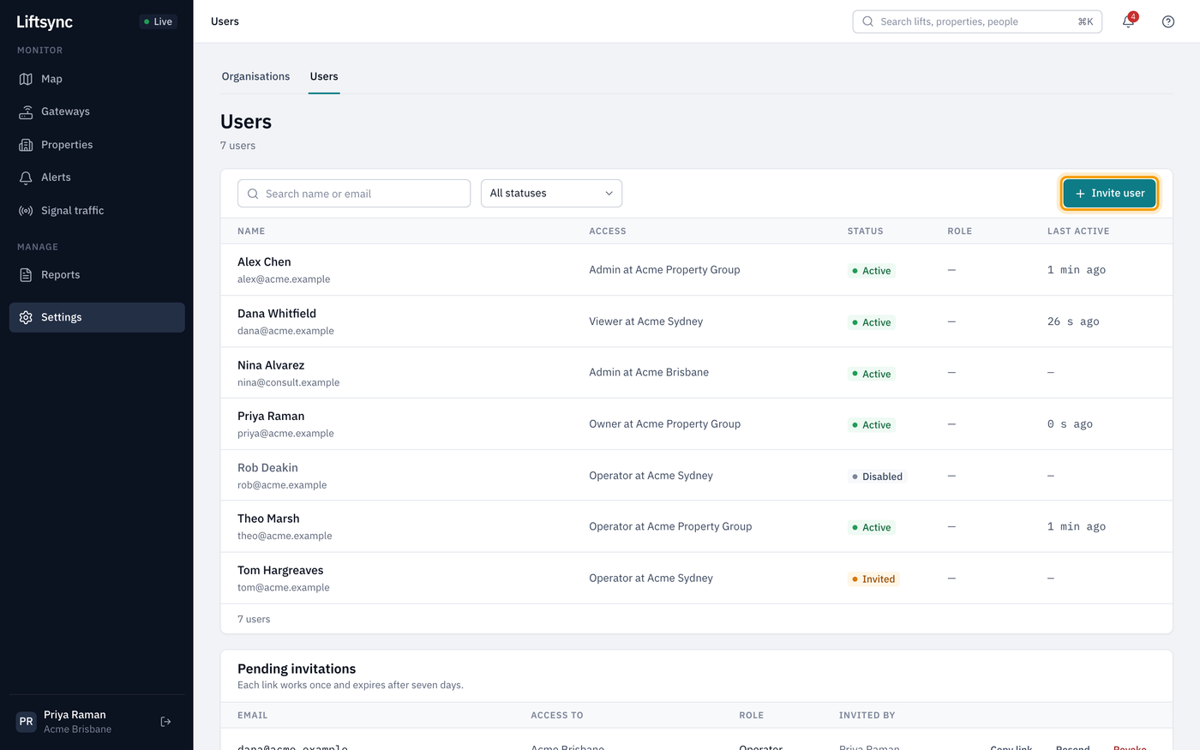The image size is (1200, 750).
Task: Click Theo Marsh's name
Action: [268, 519]
